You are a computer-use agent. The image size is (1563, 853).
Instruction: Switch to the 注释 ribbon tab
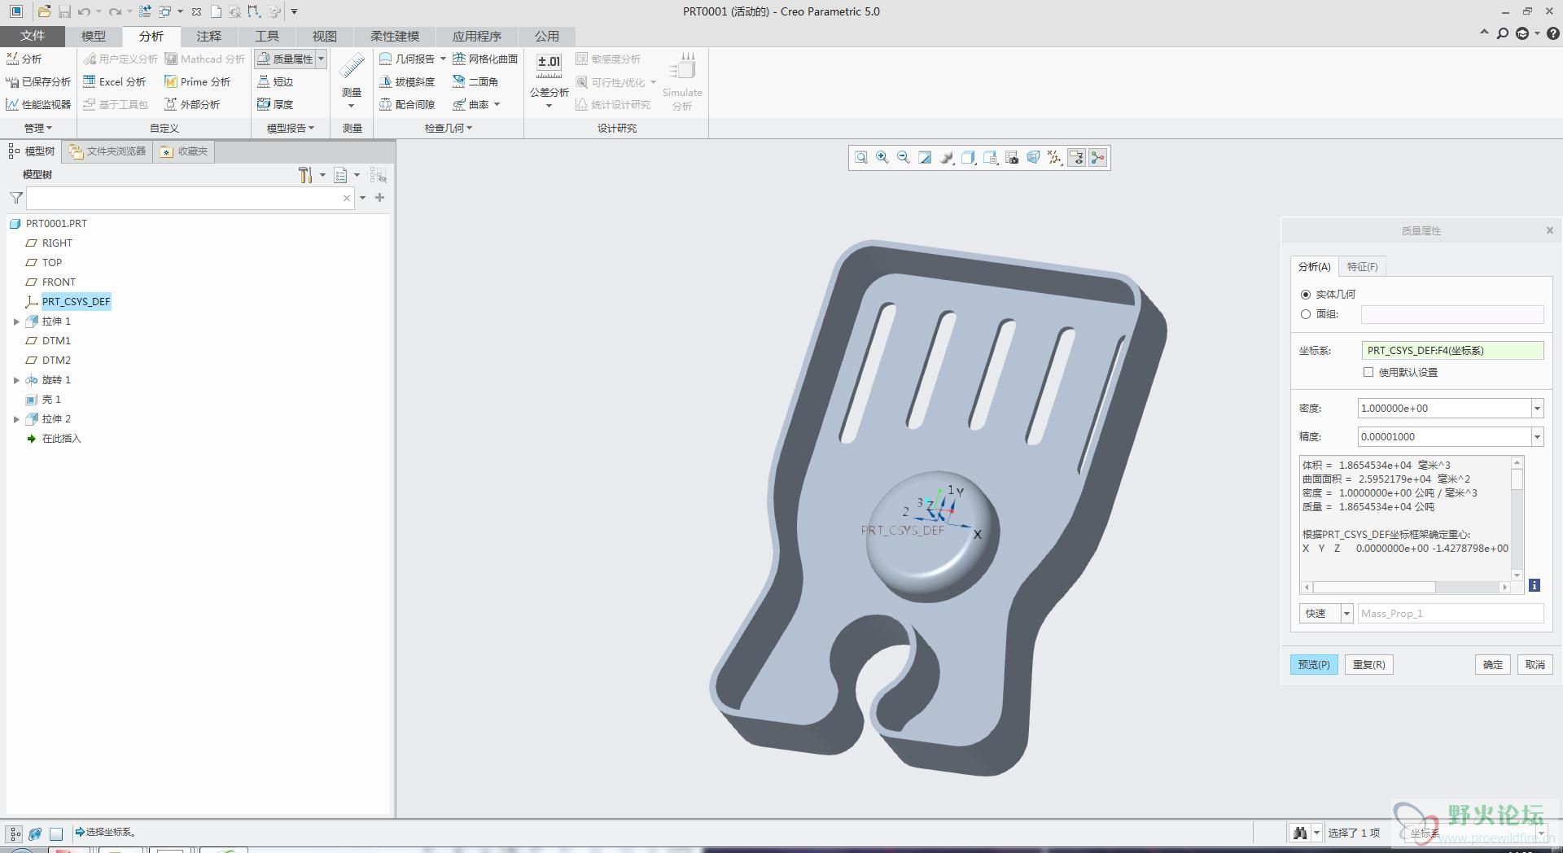tap(209, 36)
